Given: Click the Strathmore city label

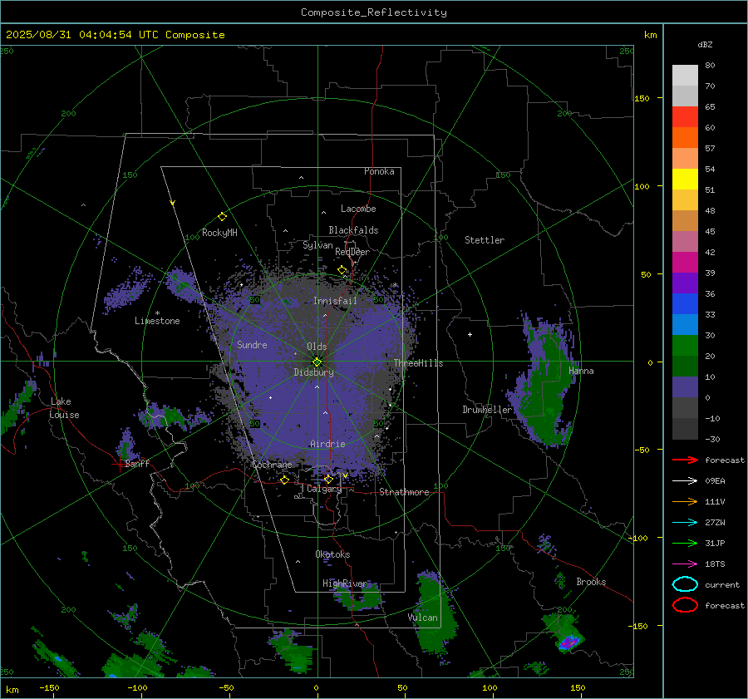Looking at the screenshot, I should click(405, 492).
